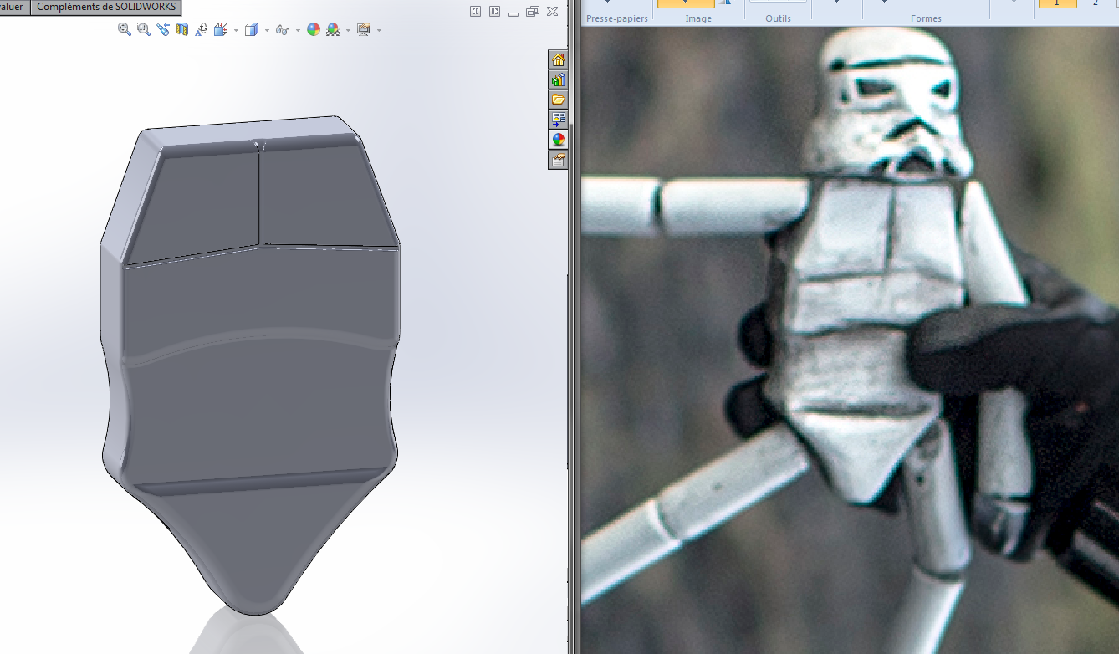Select the color 2 button in Paint
Viewport: 1119px width, 654px height.
pyautogui.click(x=1096, y=4)
